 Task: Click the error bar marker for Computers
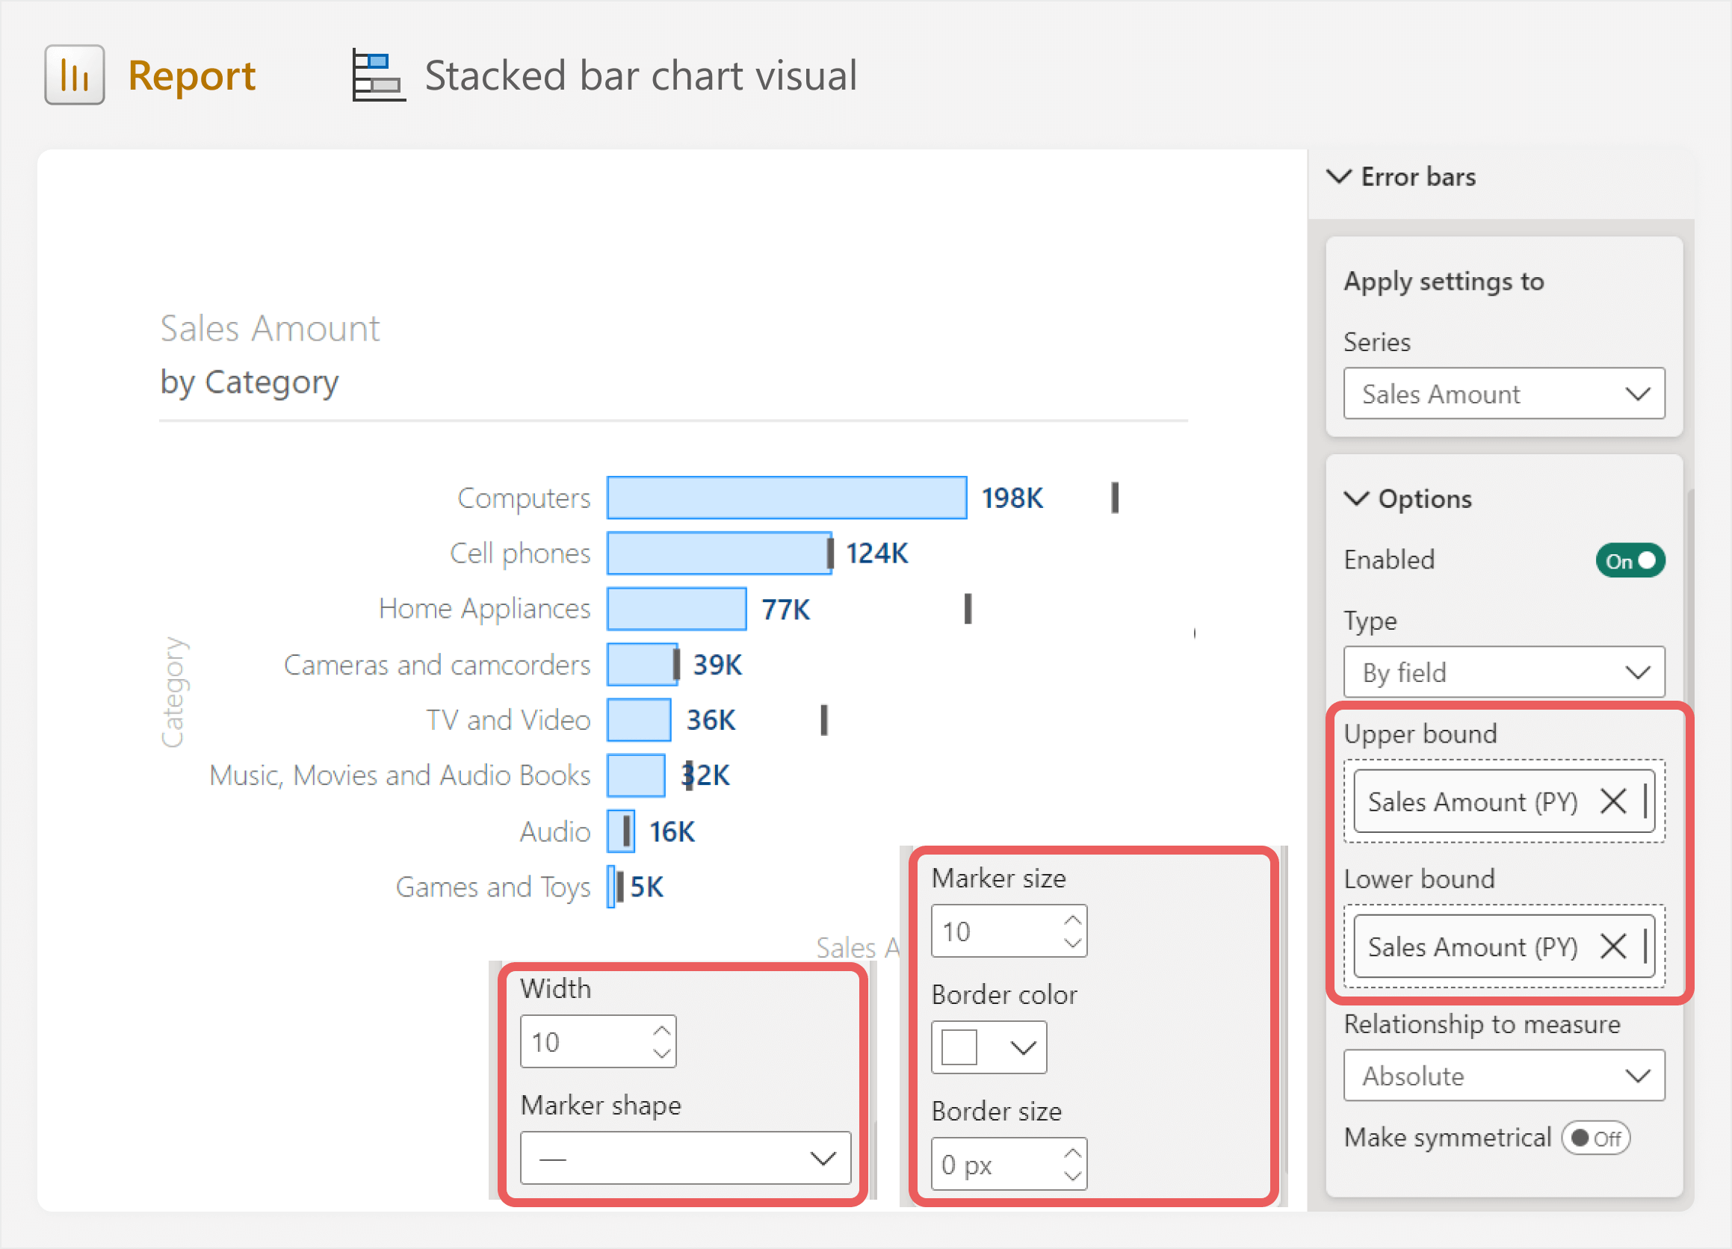pyautogui.click(x=1115, y=498)
